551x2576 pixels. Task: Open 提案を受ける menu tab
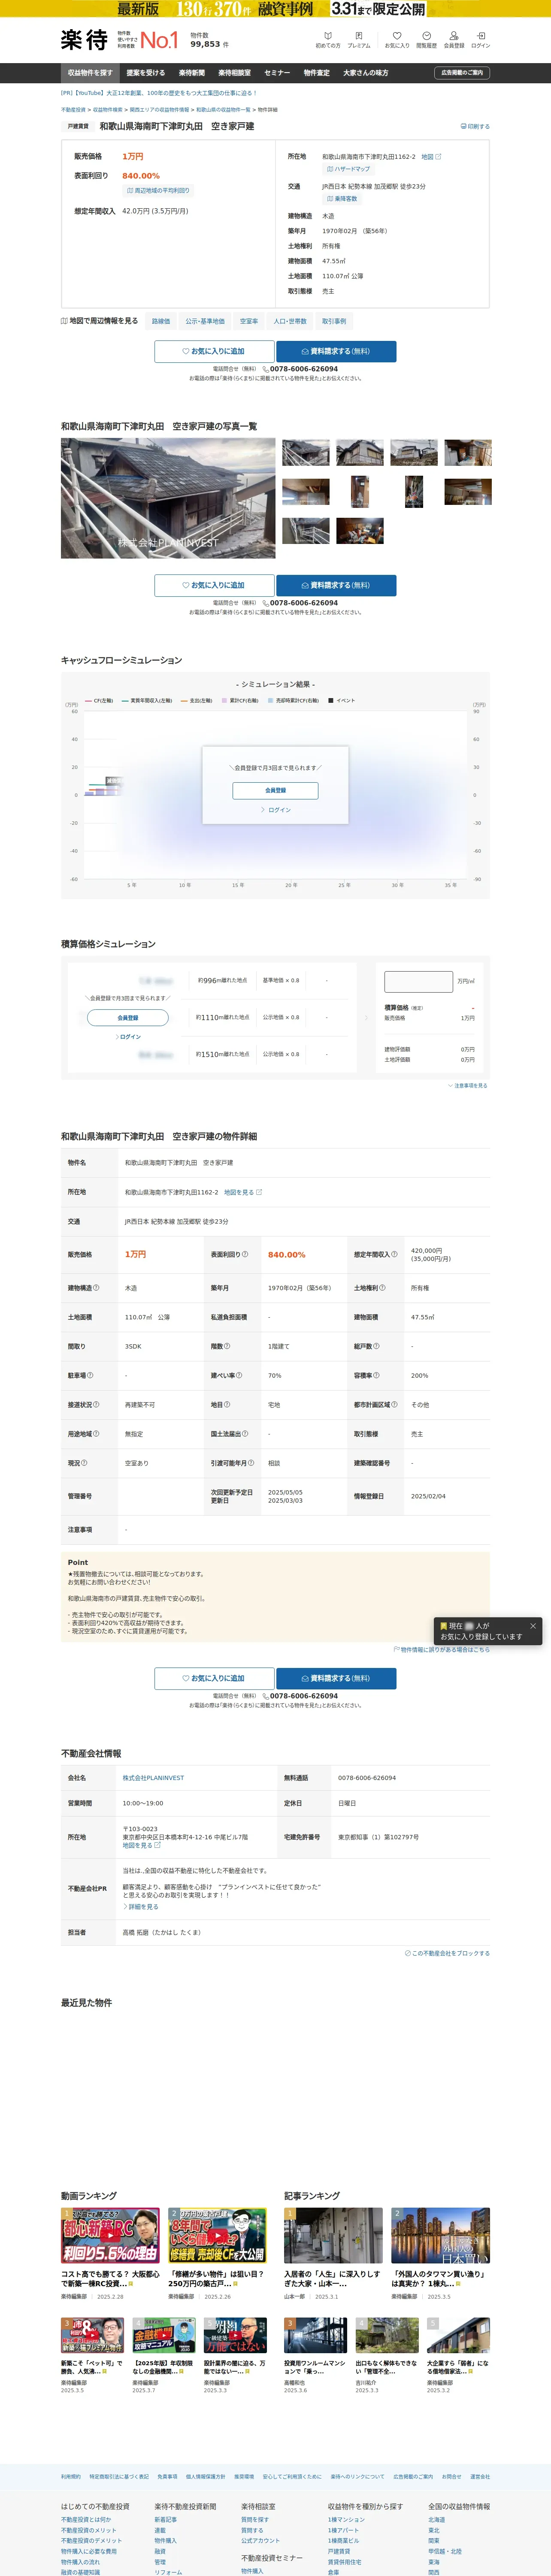[x=146, y=73]
